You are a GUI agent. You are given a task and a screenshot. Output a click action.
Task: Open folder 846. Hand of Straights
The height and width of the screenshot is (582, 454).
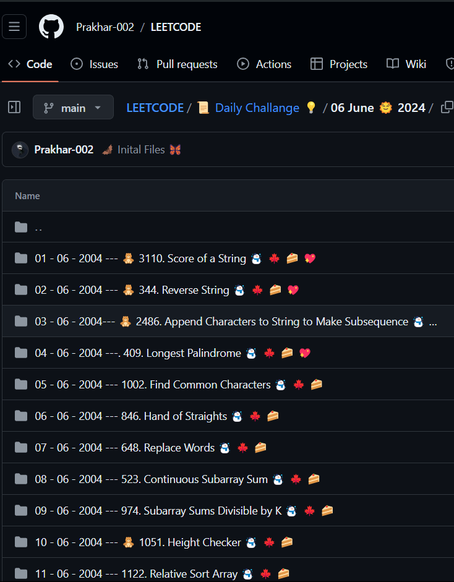tap(156, 416)
